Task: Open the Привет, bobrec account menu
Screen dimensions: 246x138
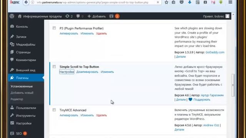Action: [x=216, y=16]
